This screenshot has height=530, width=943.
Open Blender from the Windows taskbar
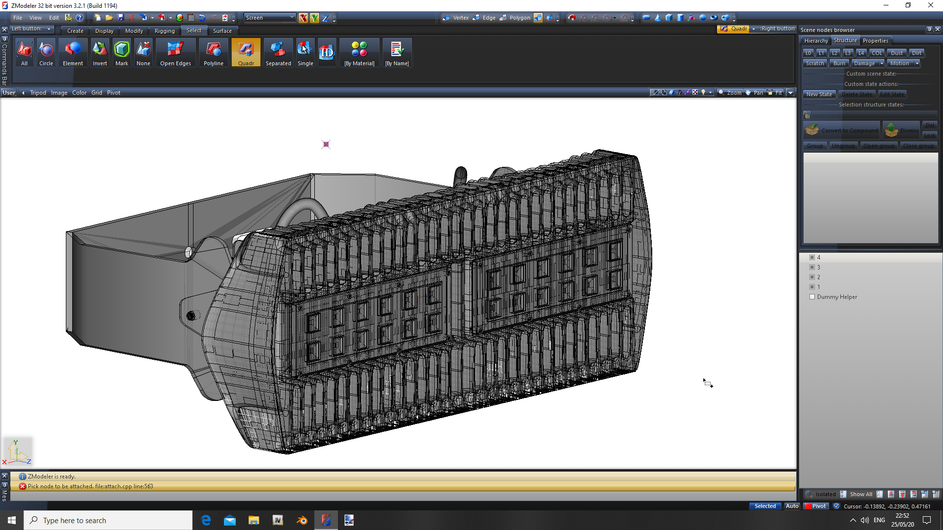point(302,520)
